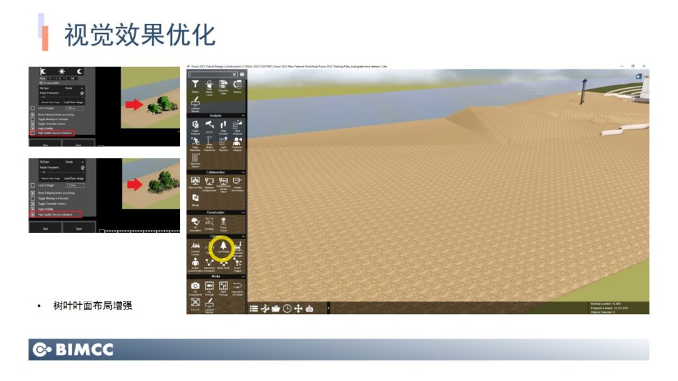
Task: Collapse the Construction section
Action: coord(243,212)
